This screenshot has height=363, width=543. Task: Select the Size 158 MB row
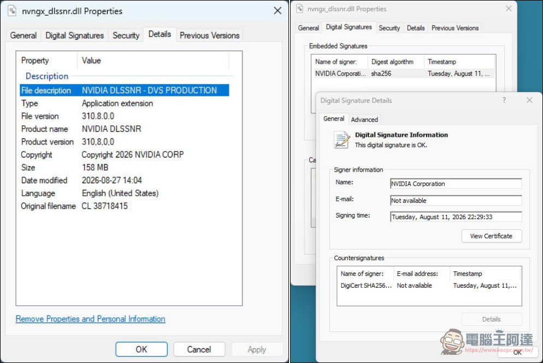[x=125, y=167]
